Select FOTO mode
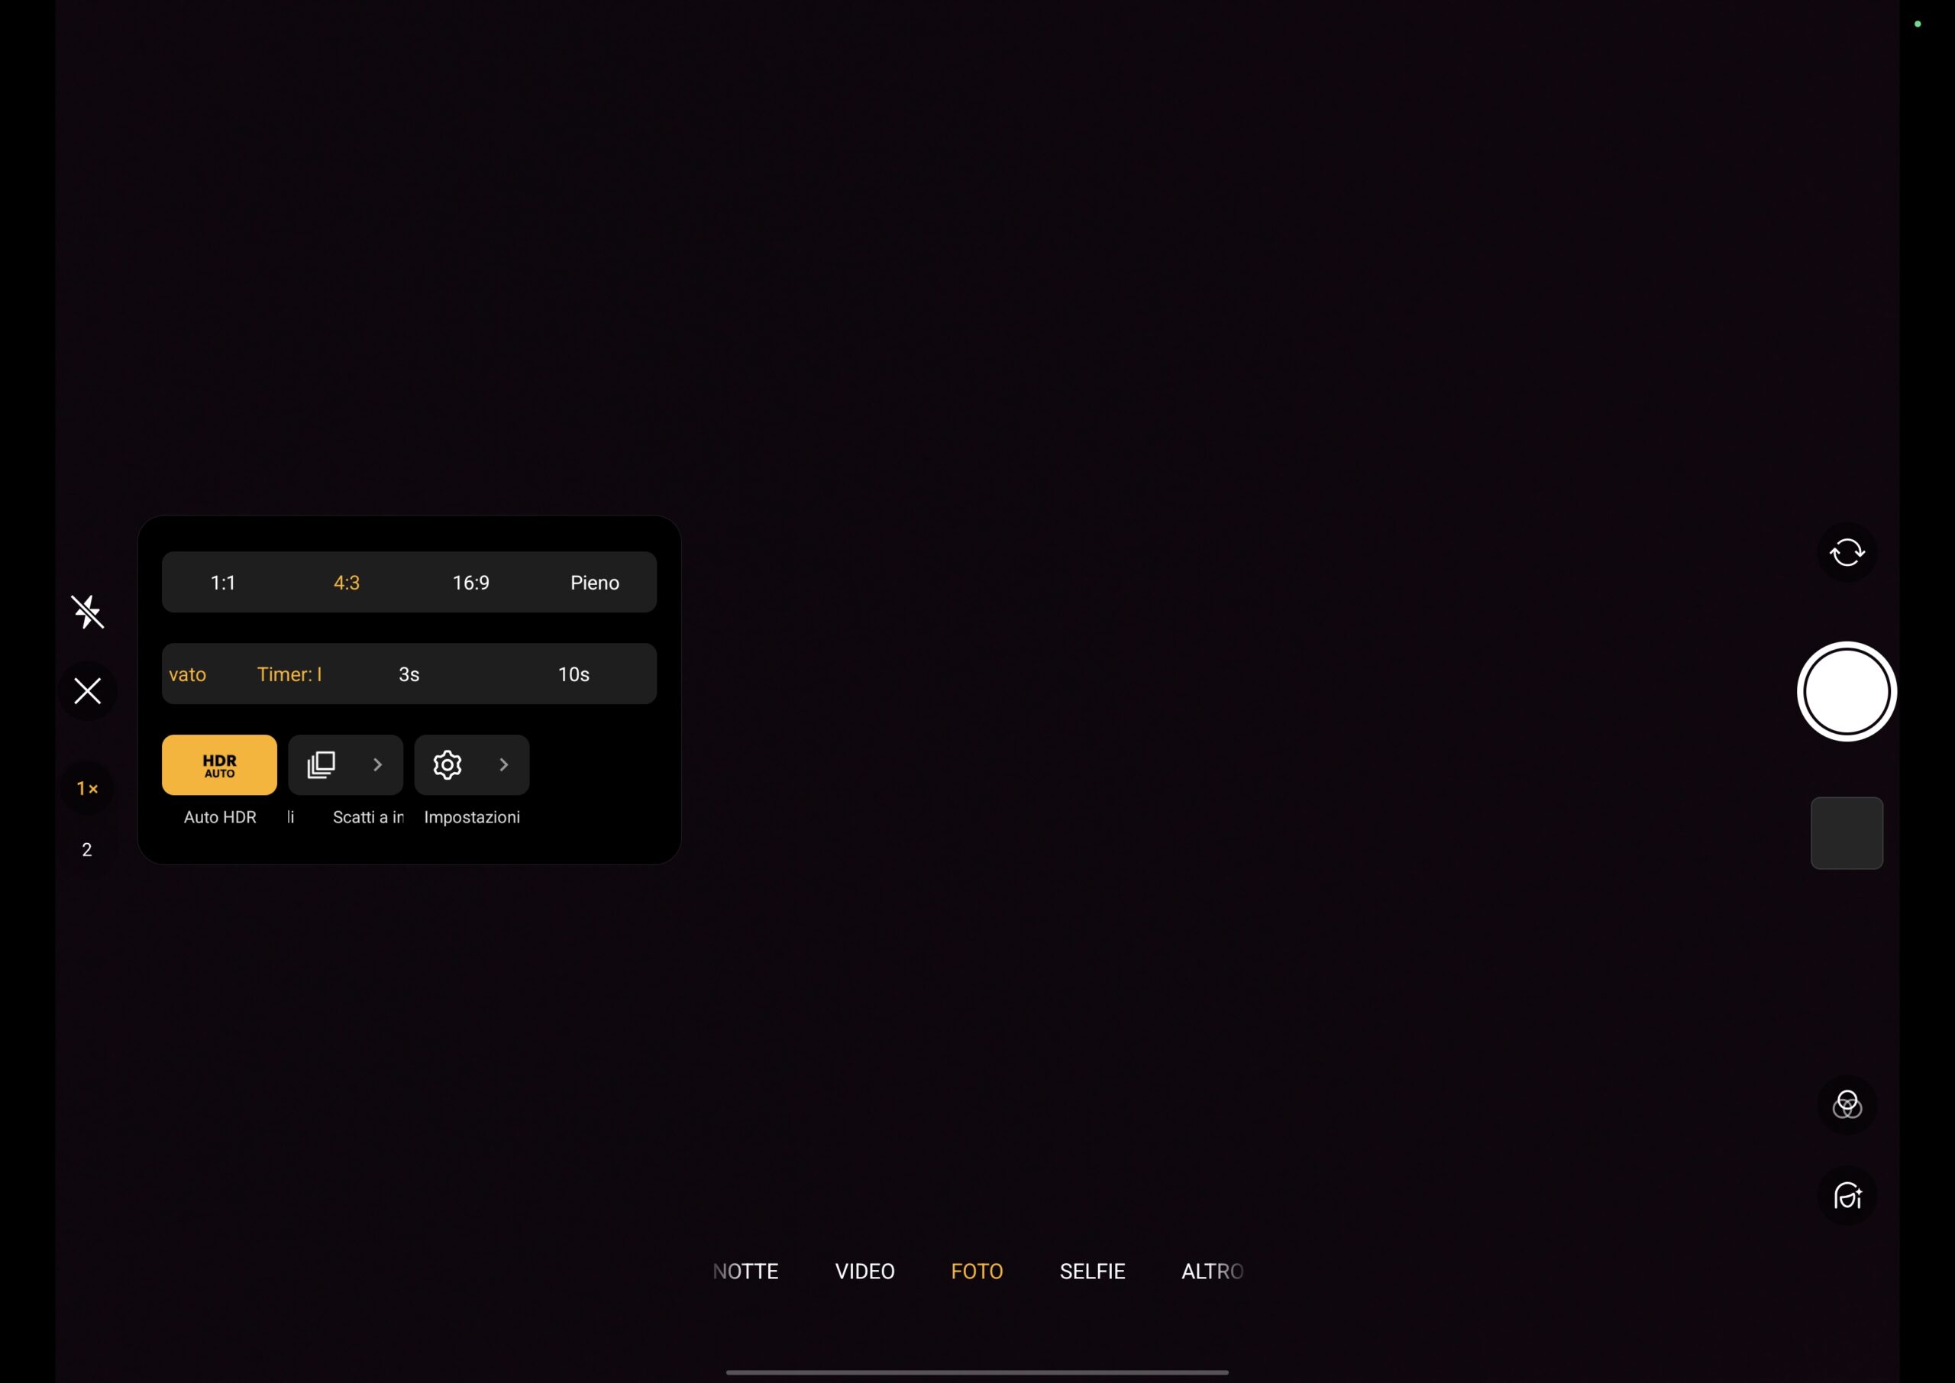 click(x=977, y=1272)
